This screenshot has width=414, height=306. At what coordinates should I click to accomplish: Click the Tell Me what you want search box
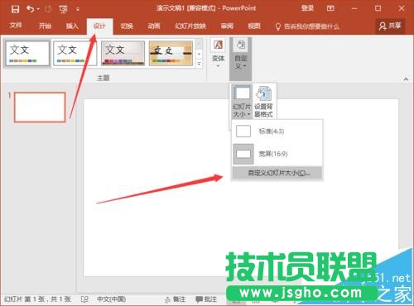click(307, 26)
